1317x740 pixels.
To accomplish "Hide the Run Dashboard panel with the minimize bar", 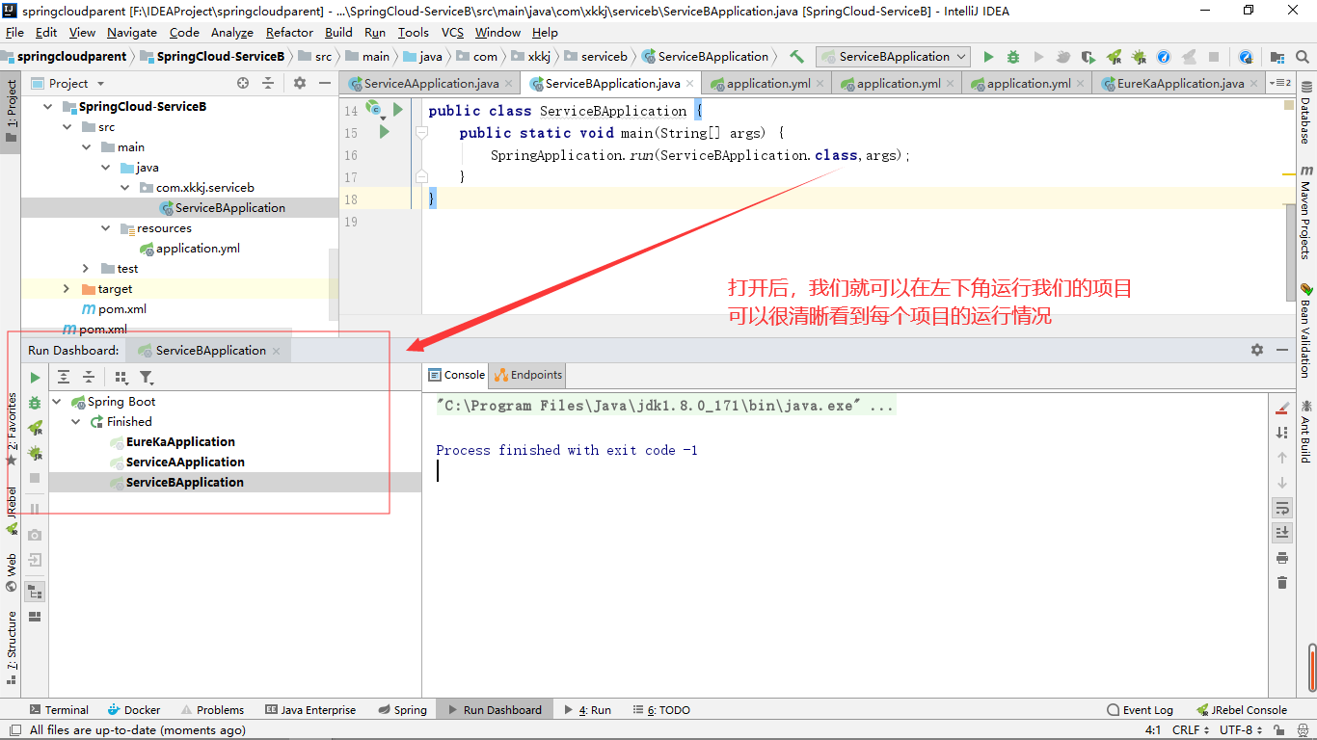I will point(1281,350).
